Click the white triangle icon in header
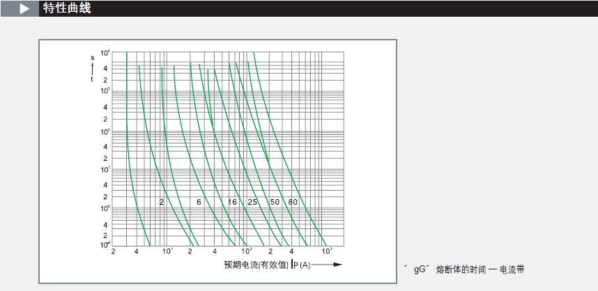Image resolution: width=598 pixels, height=291 pixels. tap(25, 9)
